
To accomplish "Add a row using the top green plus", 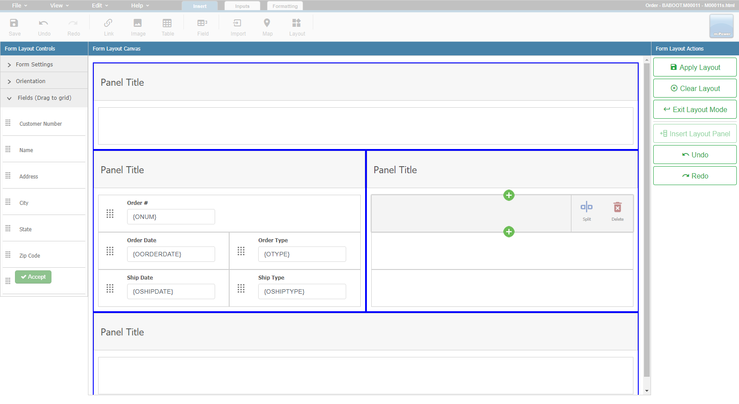I will click(509, 195).
